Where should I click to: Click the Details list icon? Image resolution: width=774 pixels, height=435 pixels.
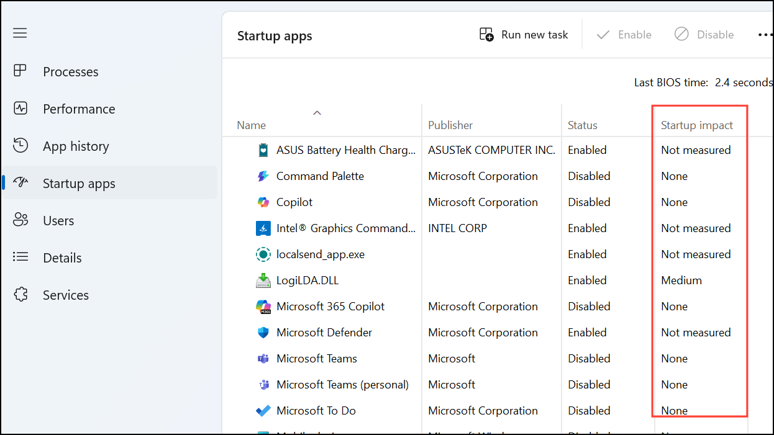[20, 257]
